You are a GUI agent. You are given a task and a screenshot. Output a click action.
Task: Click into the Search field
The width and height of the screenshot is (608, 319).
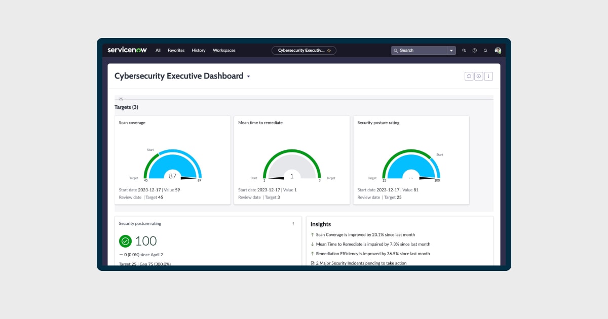pos(421,51)
